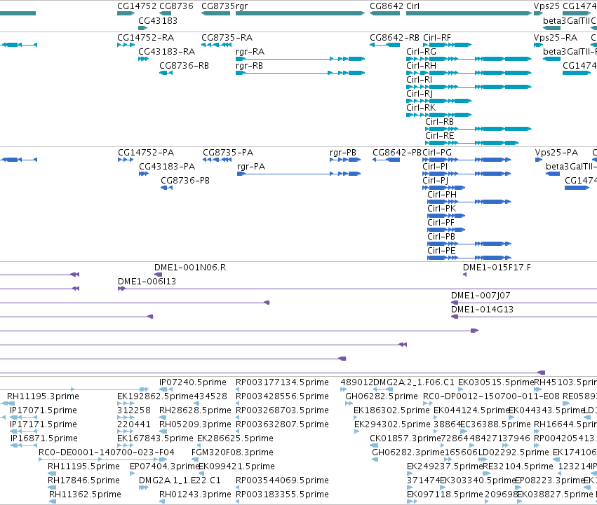
Task: Click the Cirl gene label
Action: pos(412,6)
